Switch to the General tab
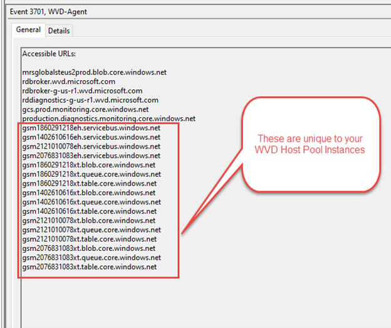This screenshot has width=391, height=328. [28, 29]
